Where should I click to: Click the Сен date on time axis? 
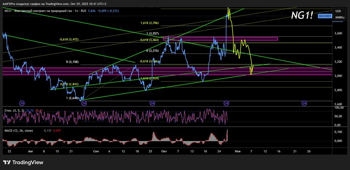(96, 151)
